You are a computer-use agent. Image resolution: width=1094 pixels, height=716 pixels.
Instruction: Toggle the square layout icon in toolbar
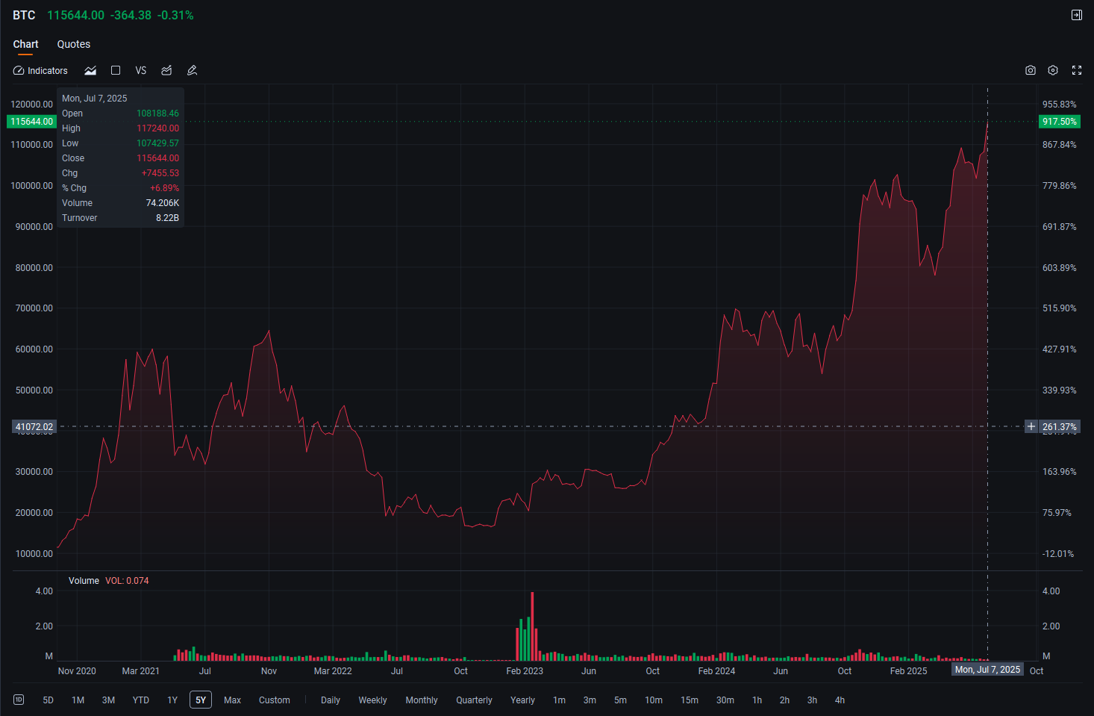click(x=116, y=70)
